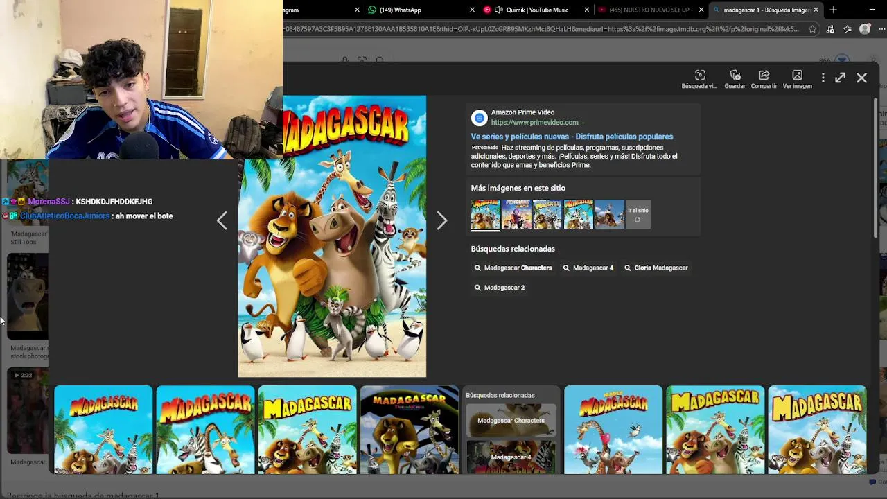The image size is (887, 499).
Task: Click 'Ir al sitio' button
Action: click(x=638, y=214)
